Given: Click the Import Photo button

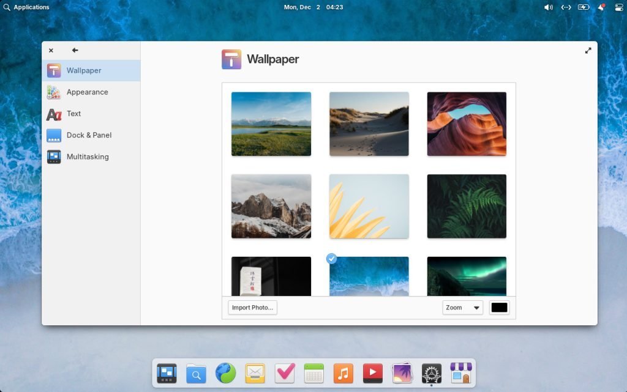Looking at the screenshot, I should point(252,308).
